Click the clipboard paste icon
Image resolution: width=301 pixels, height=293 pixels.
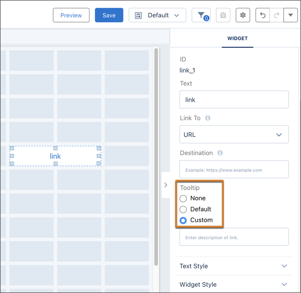pyautogui.click(x=223, y=15)
